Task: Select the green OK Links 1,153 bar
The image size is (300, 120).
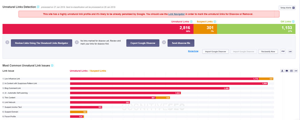Action: [x=256, y=29]
